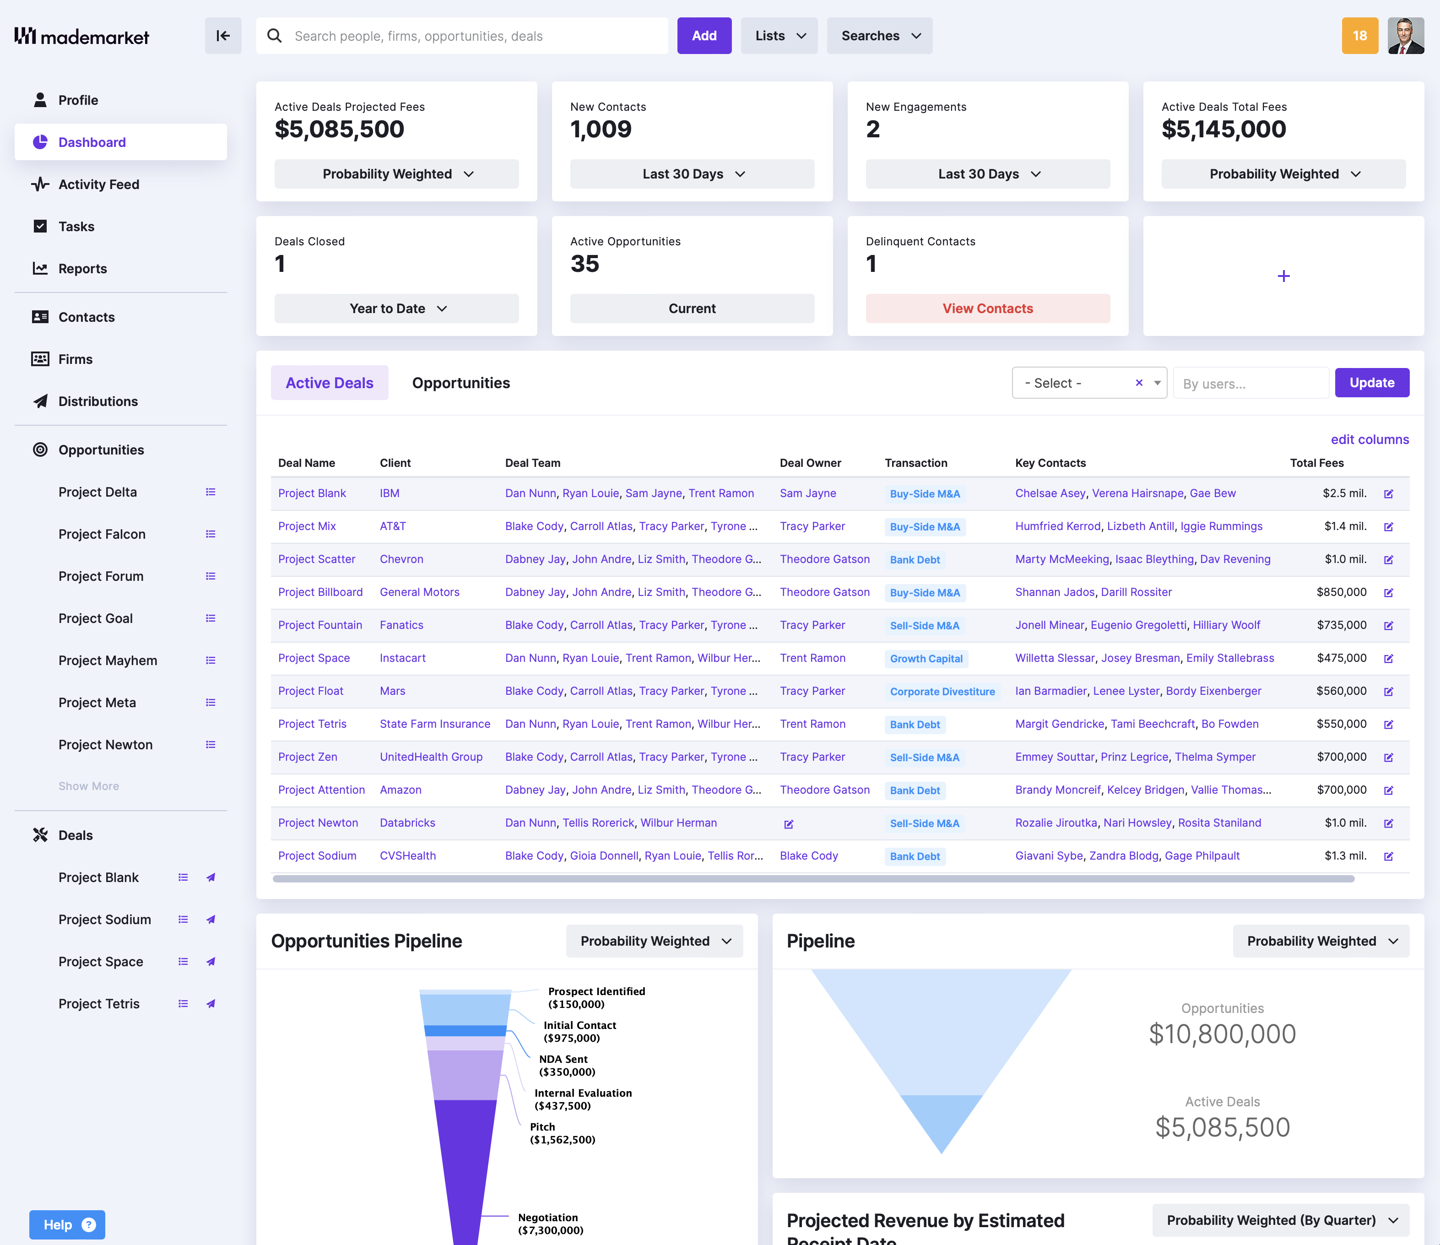1440x1245 pixels.
Task: Add a new widget via the plus card
Action: point(1283,276)
